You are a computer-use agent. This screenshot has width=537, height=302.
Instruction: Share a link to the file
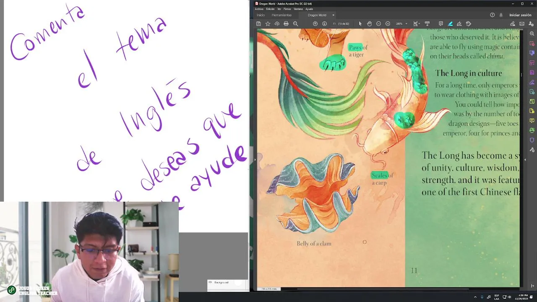tap(513, 24)
